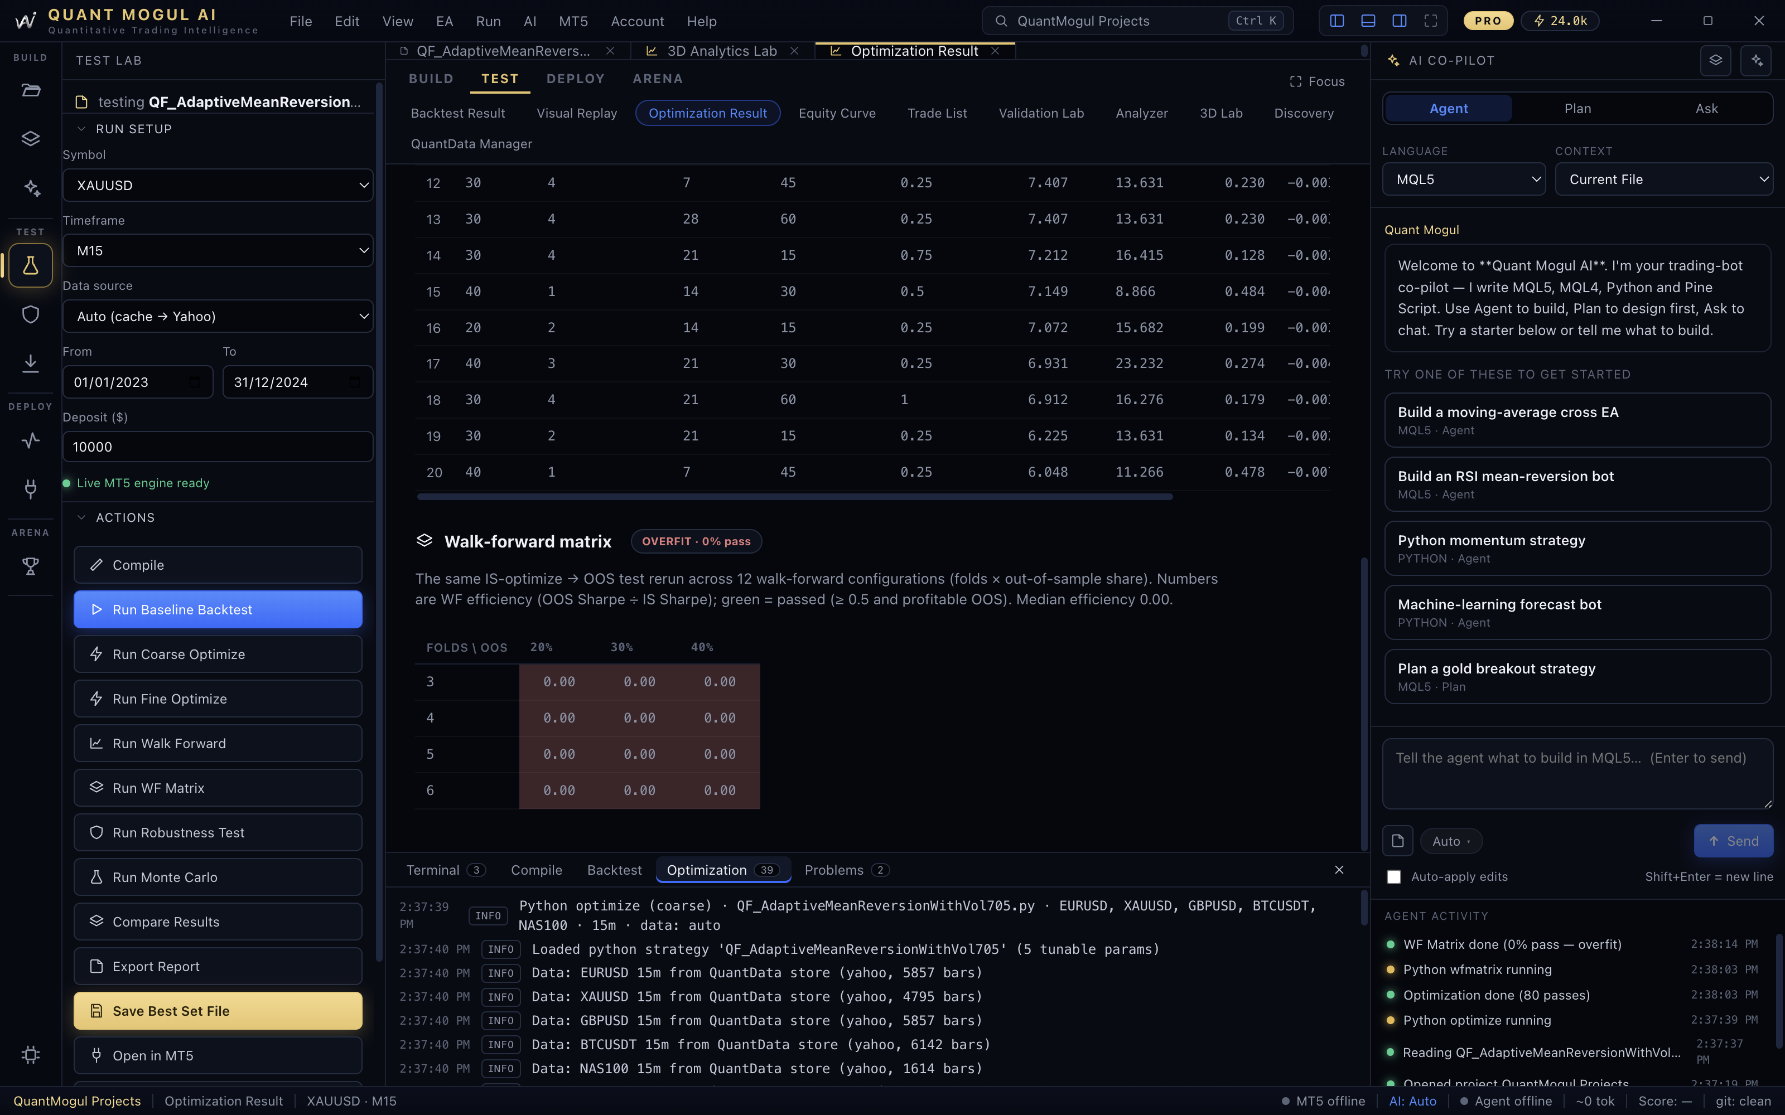Open the Deploy pulse monitor icon
The height and width of the screenshot is (1115, 1785).
[x=30, y=440]
